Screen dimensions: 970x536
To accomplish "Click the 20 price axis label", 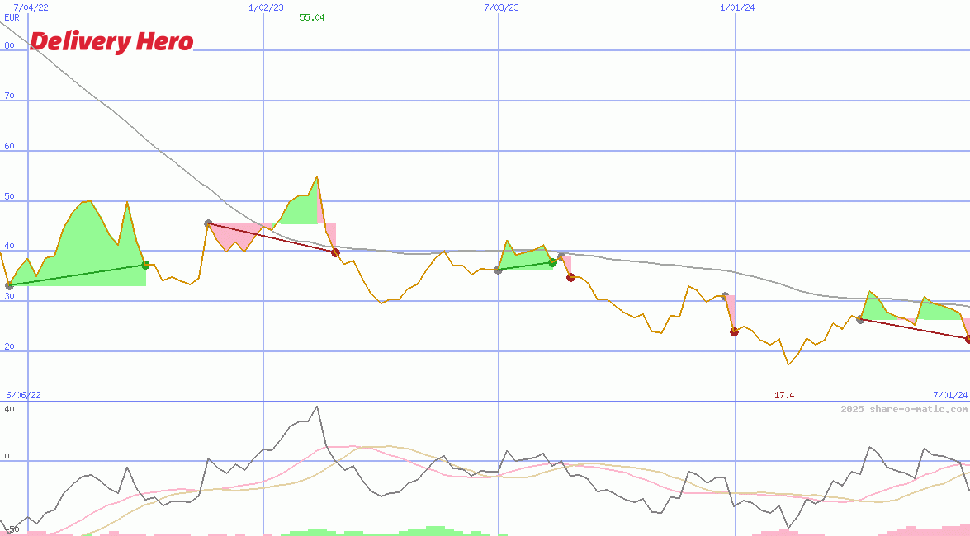I will (x=9, y=347).
